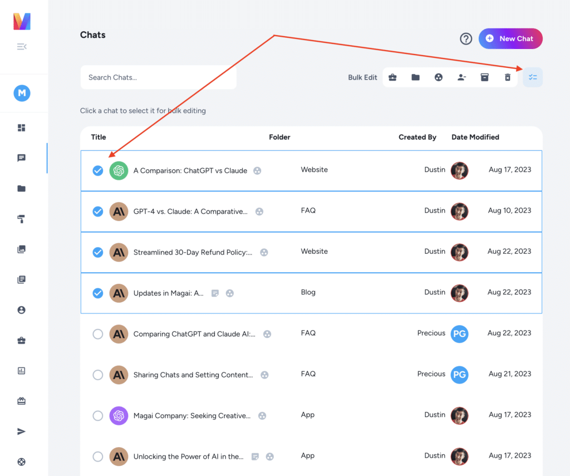This screenshot has height=476, width=570.
Task: Uncheck Streamlined 30-Day Refund Policy chat
Action: pos(98,252)
